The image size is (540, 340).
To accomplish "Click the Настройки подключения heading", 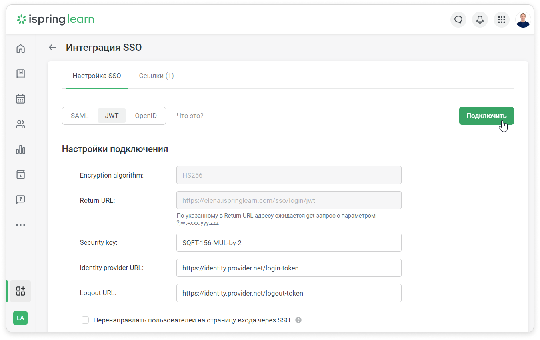I will click(x=115, y=149).
